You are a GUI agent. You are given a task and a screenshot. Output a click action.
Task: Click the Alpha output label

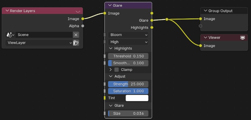coord(74,26)
